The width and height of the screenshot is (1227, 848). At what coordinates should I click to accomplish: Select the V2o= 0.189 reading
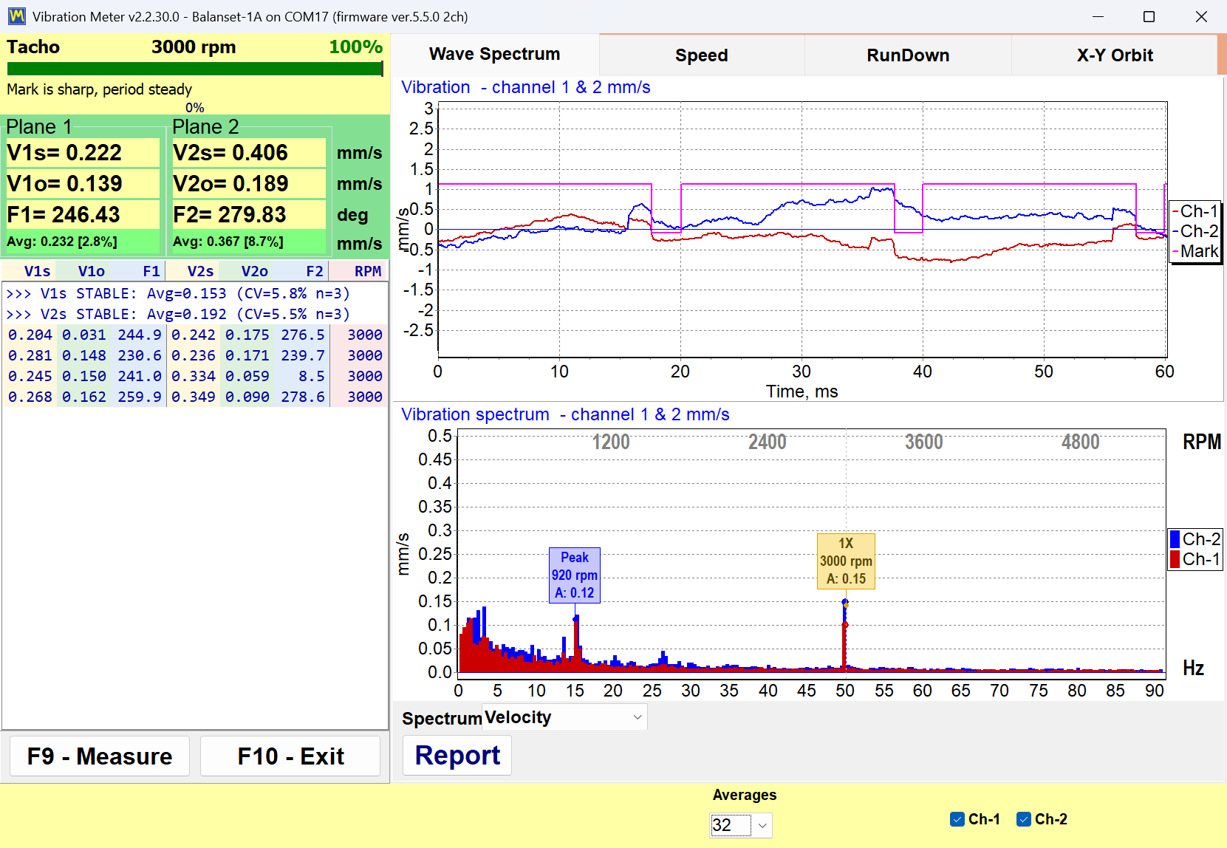[248, 184]
